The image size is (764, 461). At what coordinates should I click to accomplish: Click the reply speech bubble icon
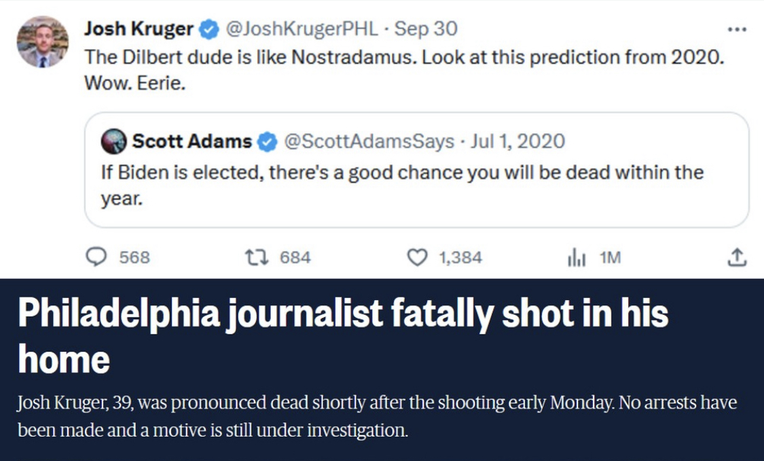click(x=96, y=257)
